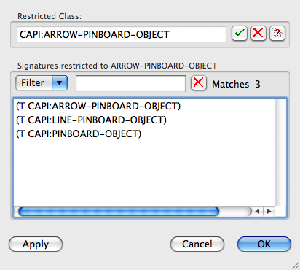Confirm restricted class with green checkmark icon

240,34
